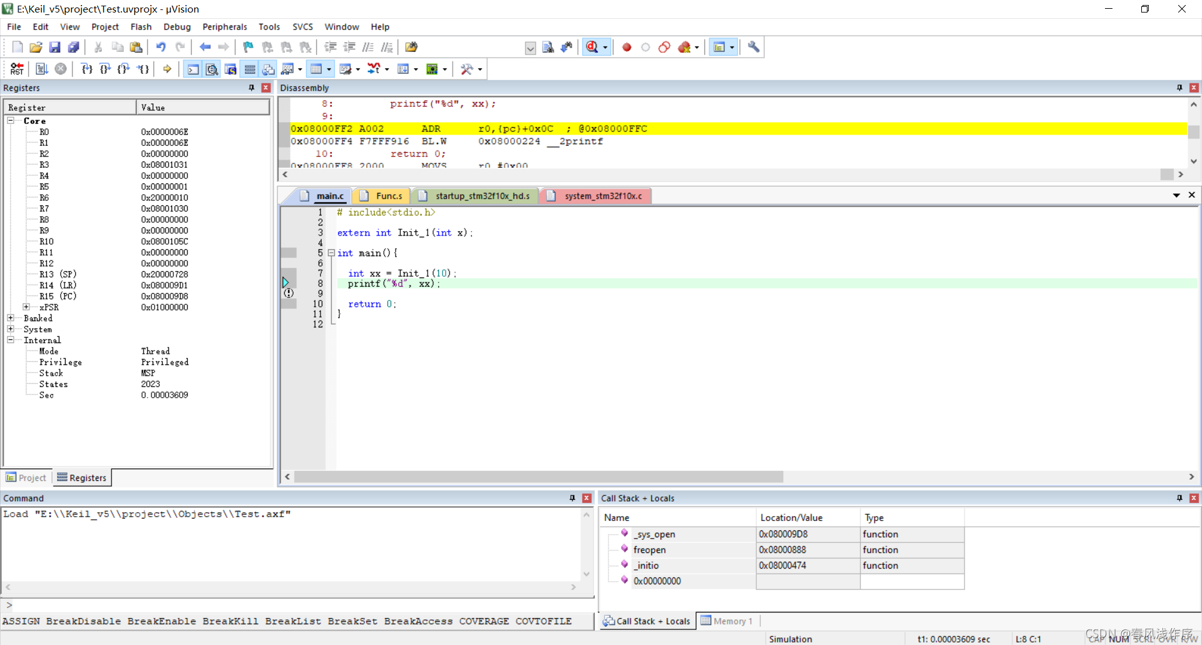The image size is (1202, 645).
Task: Undo the last edit
Action: click(161, 47)
